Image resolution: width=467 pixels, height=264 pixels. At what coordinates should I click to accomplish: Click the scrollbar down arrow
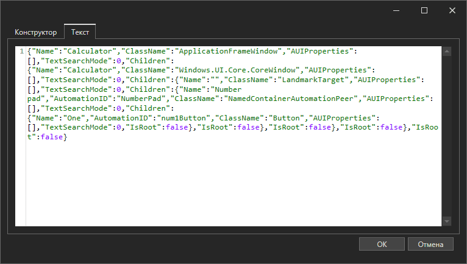click(x=446, y=221)
